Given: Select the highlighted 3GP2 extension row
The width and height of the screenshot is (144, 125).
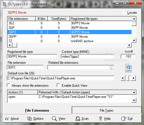Looking at the screenshot, I should coord(70,32).
